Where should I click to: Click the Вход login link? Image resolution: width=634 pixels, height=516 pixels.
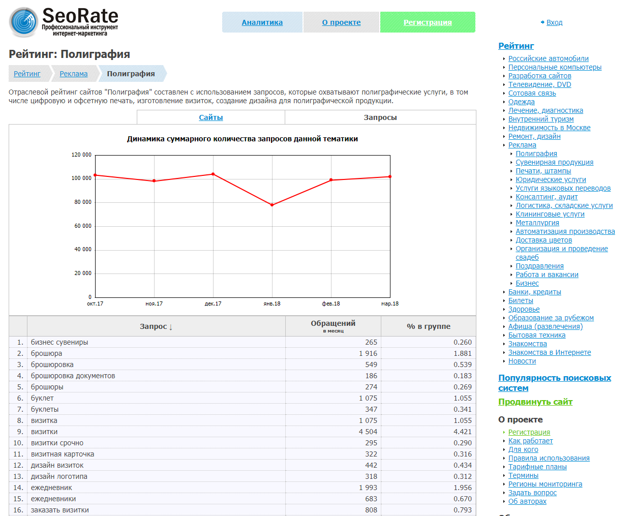(554, 22)
